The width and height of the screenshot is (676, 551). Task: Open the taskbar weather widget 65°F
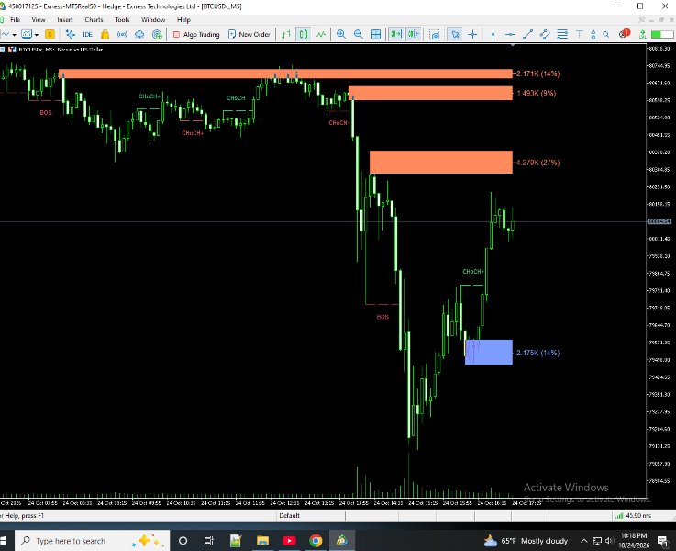pos(526,541)
